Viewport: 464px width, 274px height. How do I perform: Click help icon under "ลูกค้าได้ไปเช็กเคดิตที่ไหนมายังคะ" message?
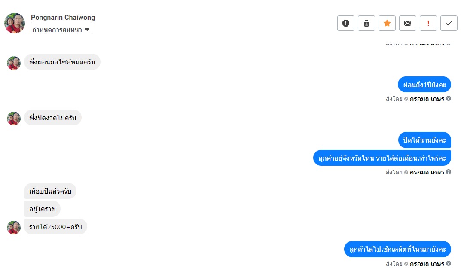[x=449, y=264]
